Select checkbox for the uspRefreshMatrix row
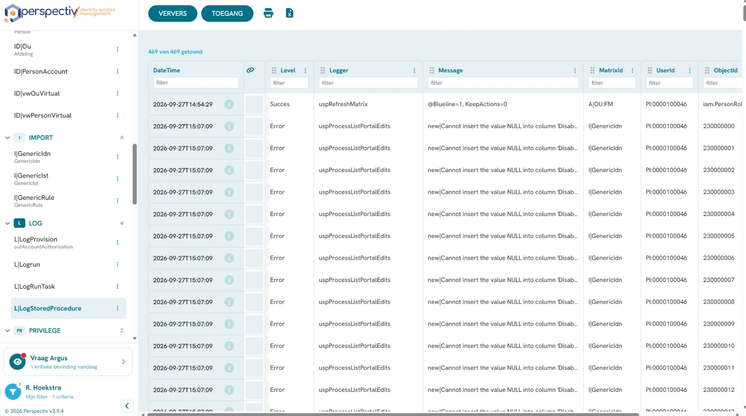This screenshot has width=746, height=416. coord(254,104)
